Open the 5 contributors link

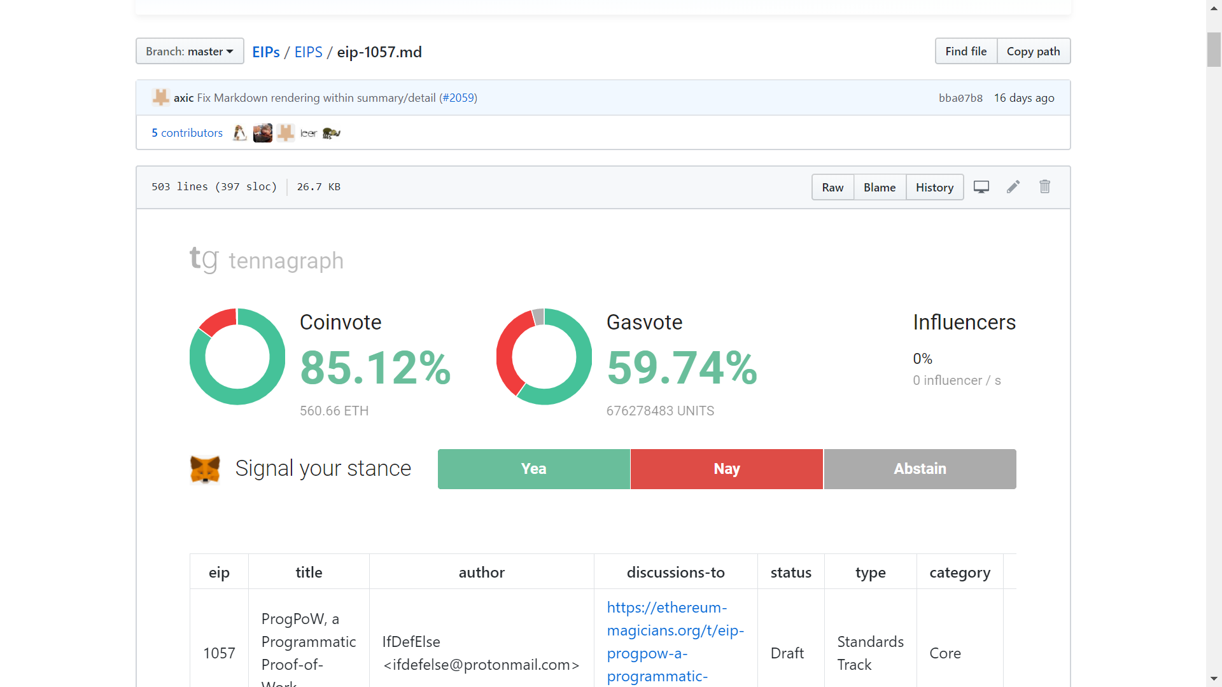click(x=187, y=133)
